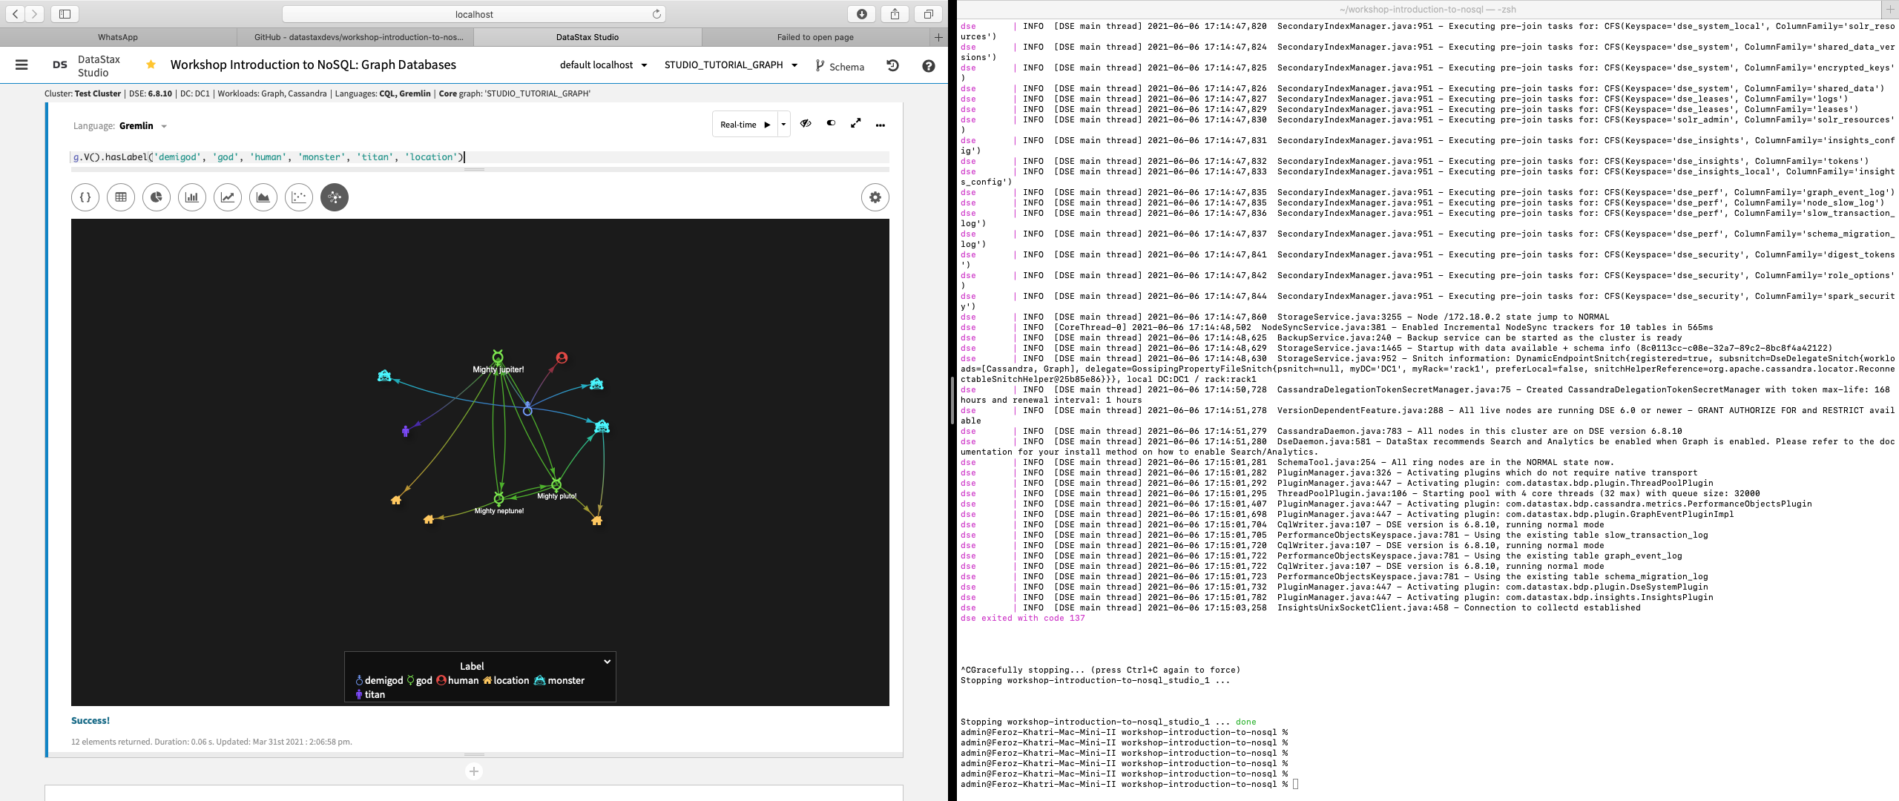Run the cell with the play button

(x=766, y=124)
